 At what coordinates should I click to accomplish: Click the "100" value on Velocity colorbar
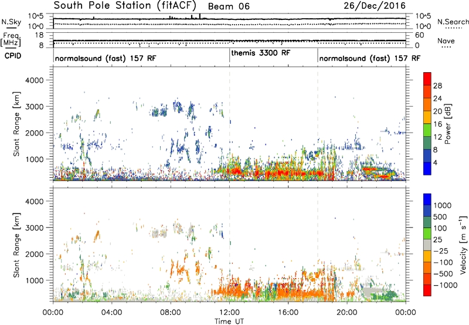440,228
